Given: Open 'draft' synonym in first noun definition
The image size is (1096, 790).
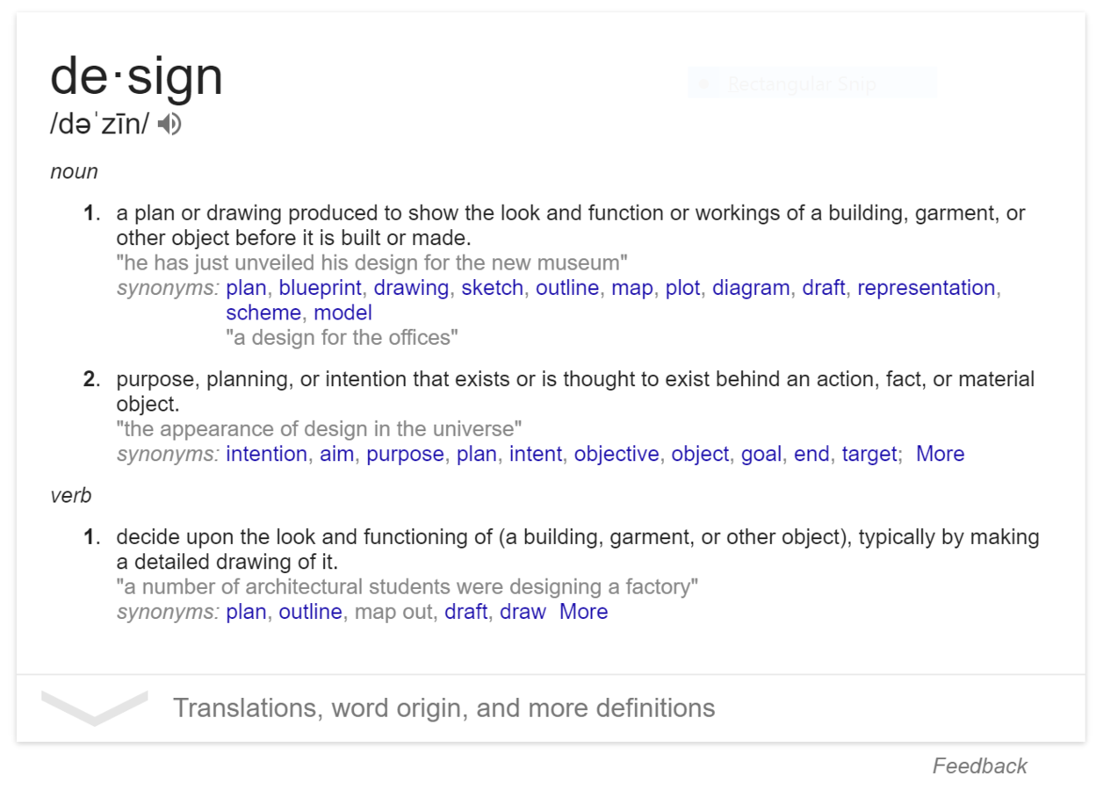Looking at the screenshot, I should 824,288.
